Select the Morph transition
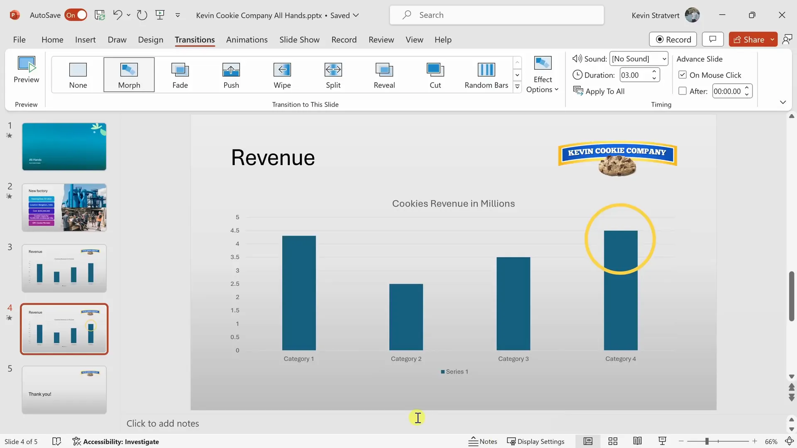 point(129,75)
